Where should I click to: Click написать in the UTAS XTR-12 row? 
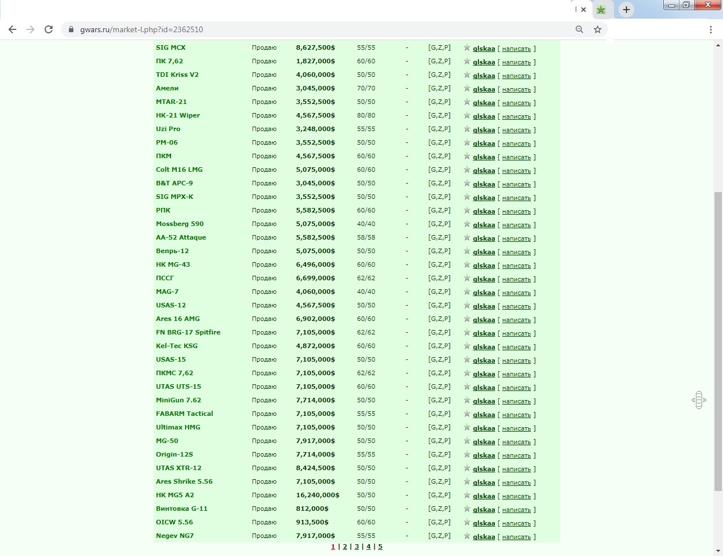[x=516, y=469]
